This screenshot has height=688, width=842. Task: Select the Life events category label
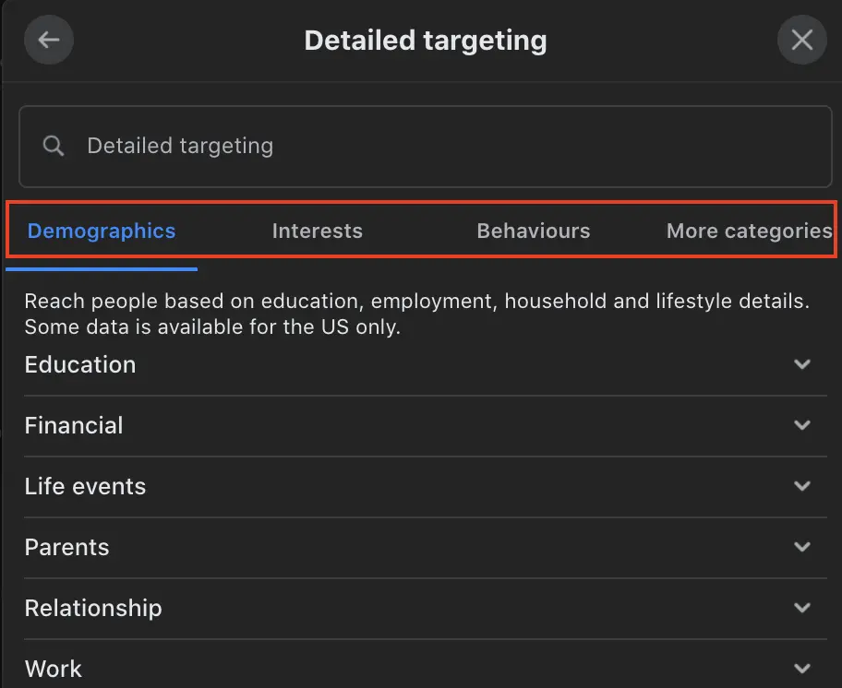tap(85, 486)
